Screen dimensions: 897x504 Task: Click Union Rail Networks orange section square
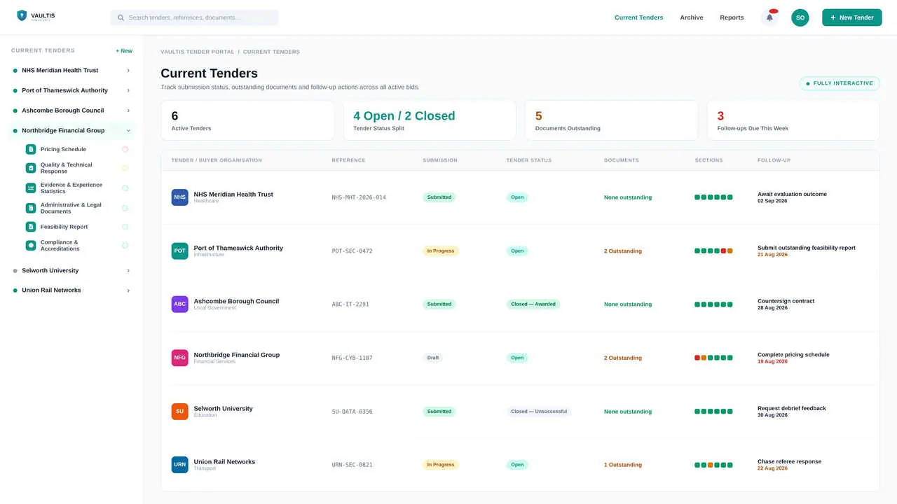click(711, 465)
